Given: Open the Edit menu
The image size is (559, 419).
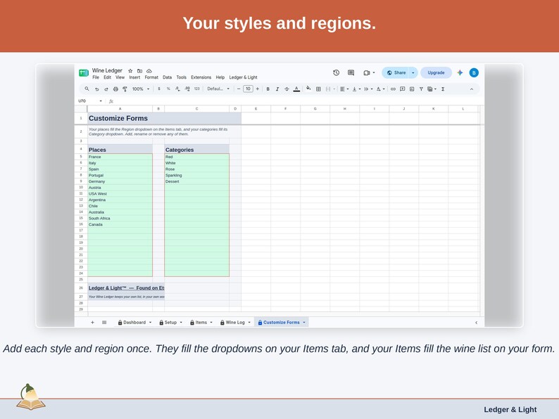Looking at the screenshot, I should (x=107, y=77).
